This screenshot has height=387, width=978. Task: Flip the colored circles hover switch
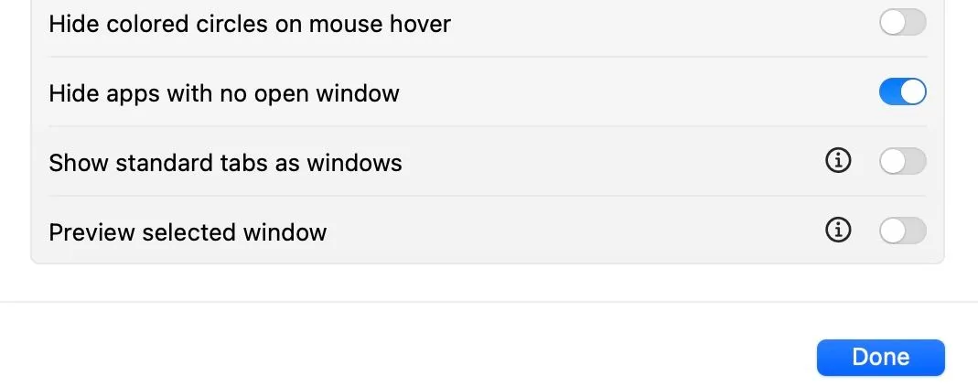[902, 23]
